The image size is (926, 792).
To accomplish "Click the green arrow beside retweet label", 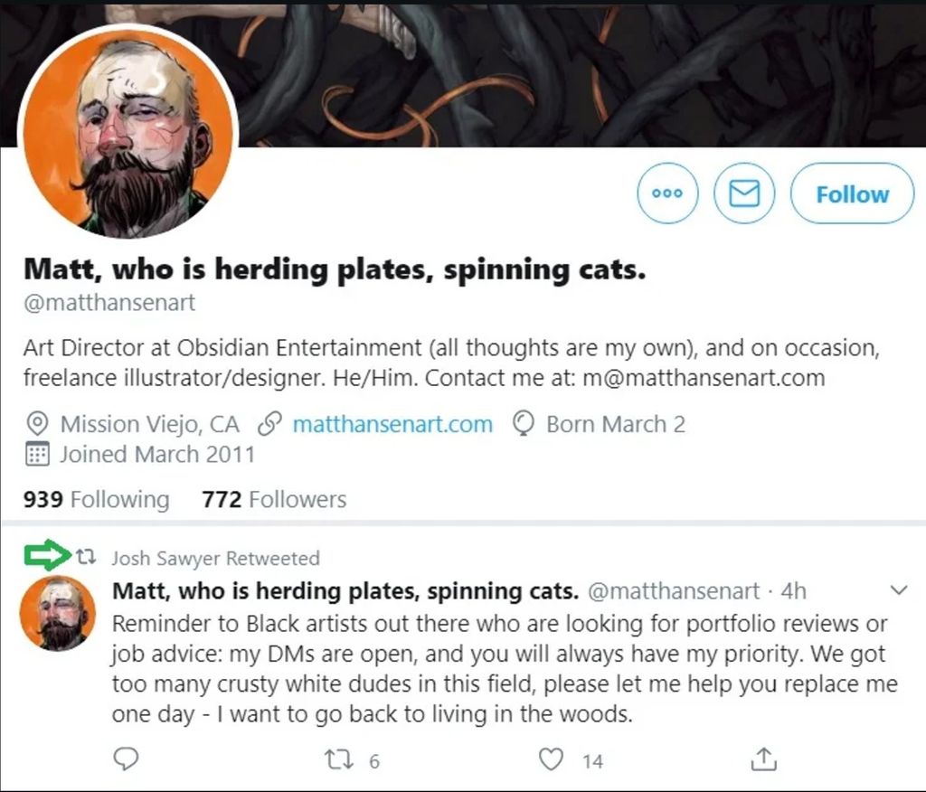I will coord(47,555).
